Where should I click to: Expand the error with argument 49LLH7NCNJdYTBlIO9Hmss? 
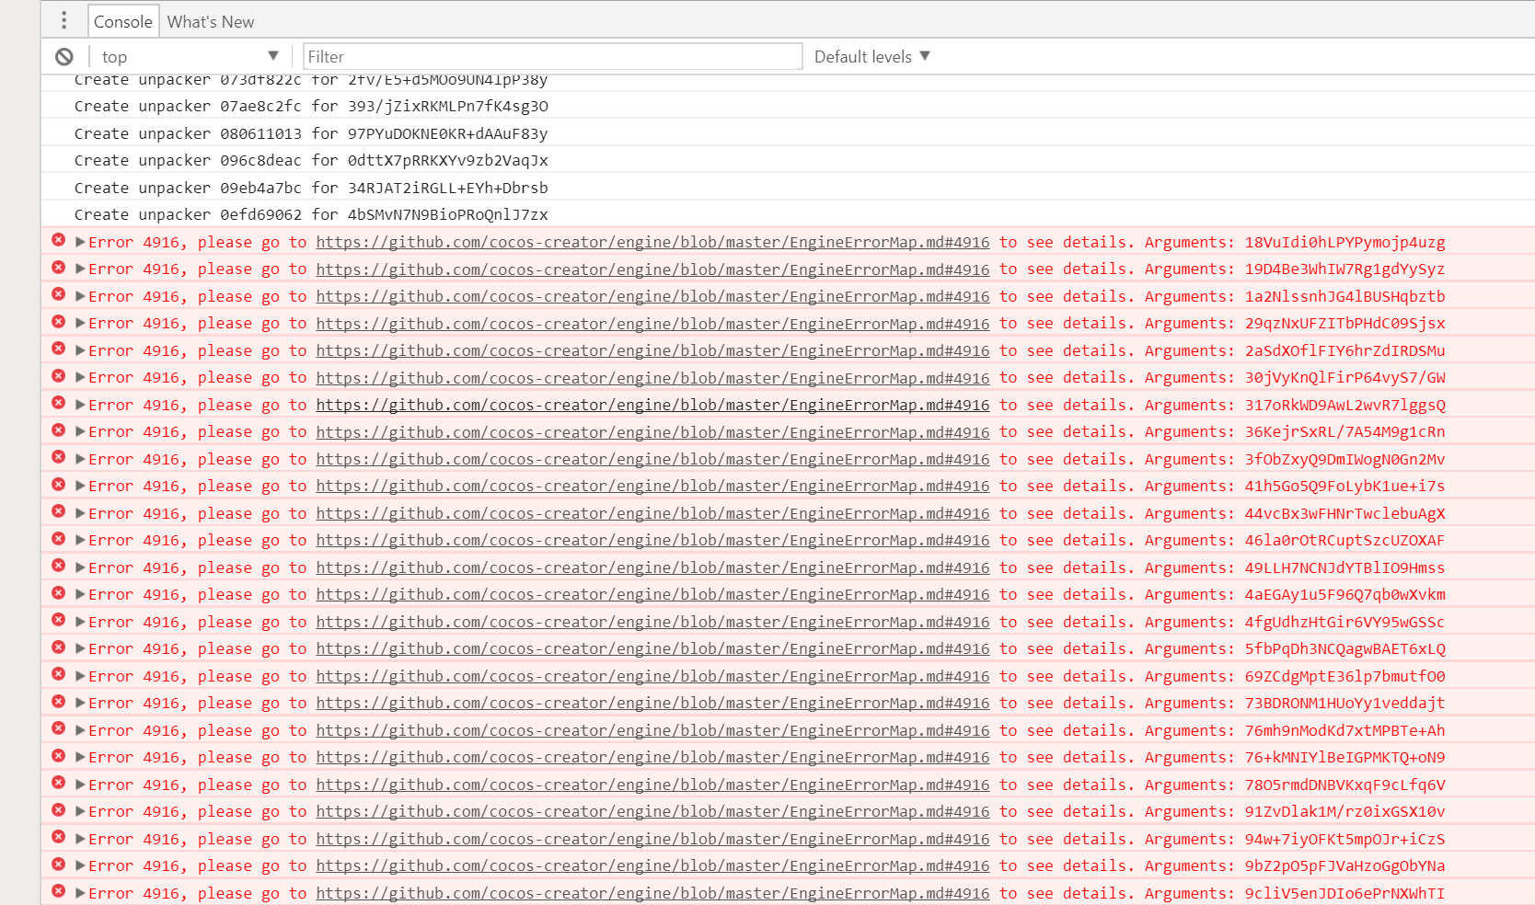(x=80, y=567)
